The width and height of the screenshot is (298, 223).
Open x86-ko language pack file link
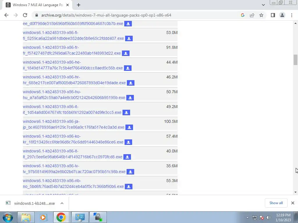(x=73, y=139)
